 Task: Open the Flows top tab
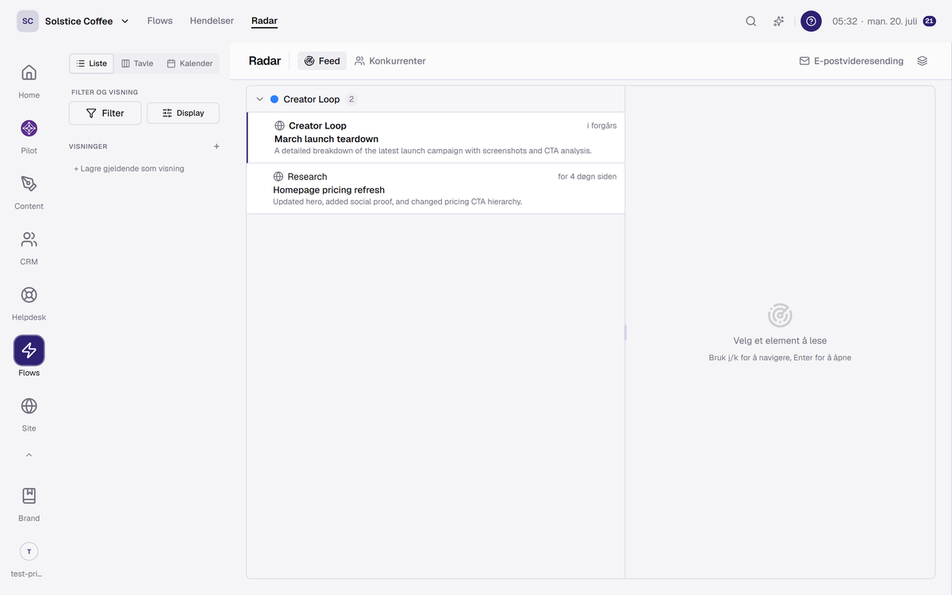(159, 21)
